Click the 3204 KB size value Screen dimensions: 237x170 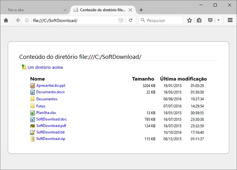click(149, 86)
